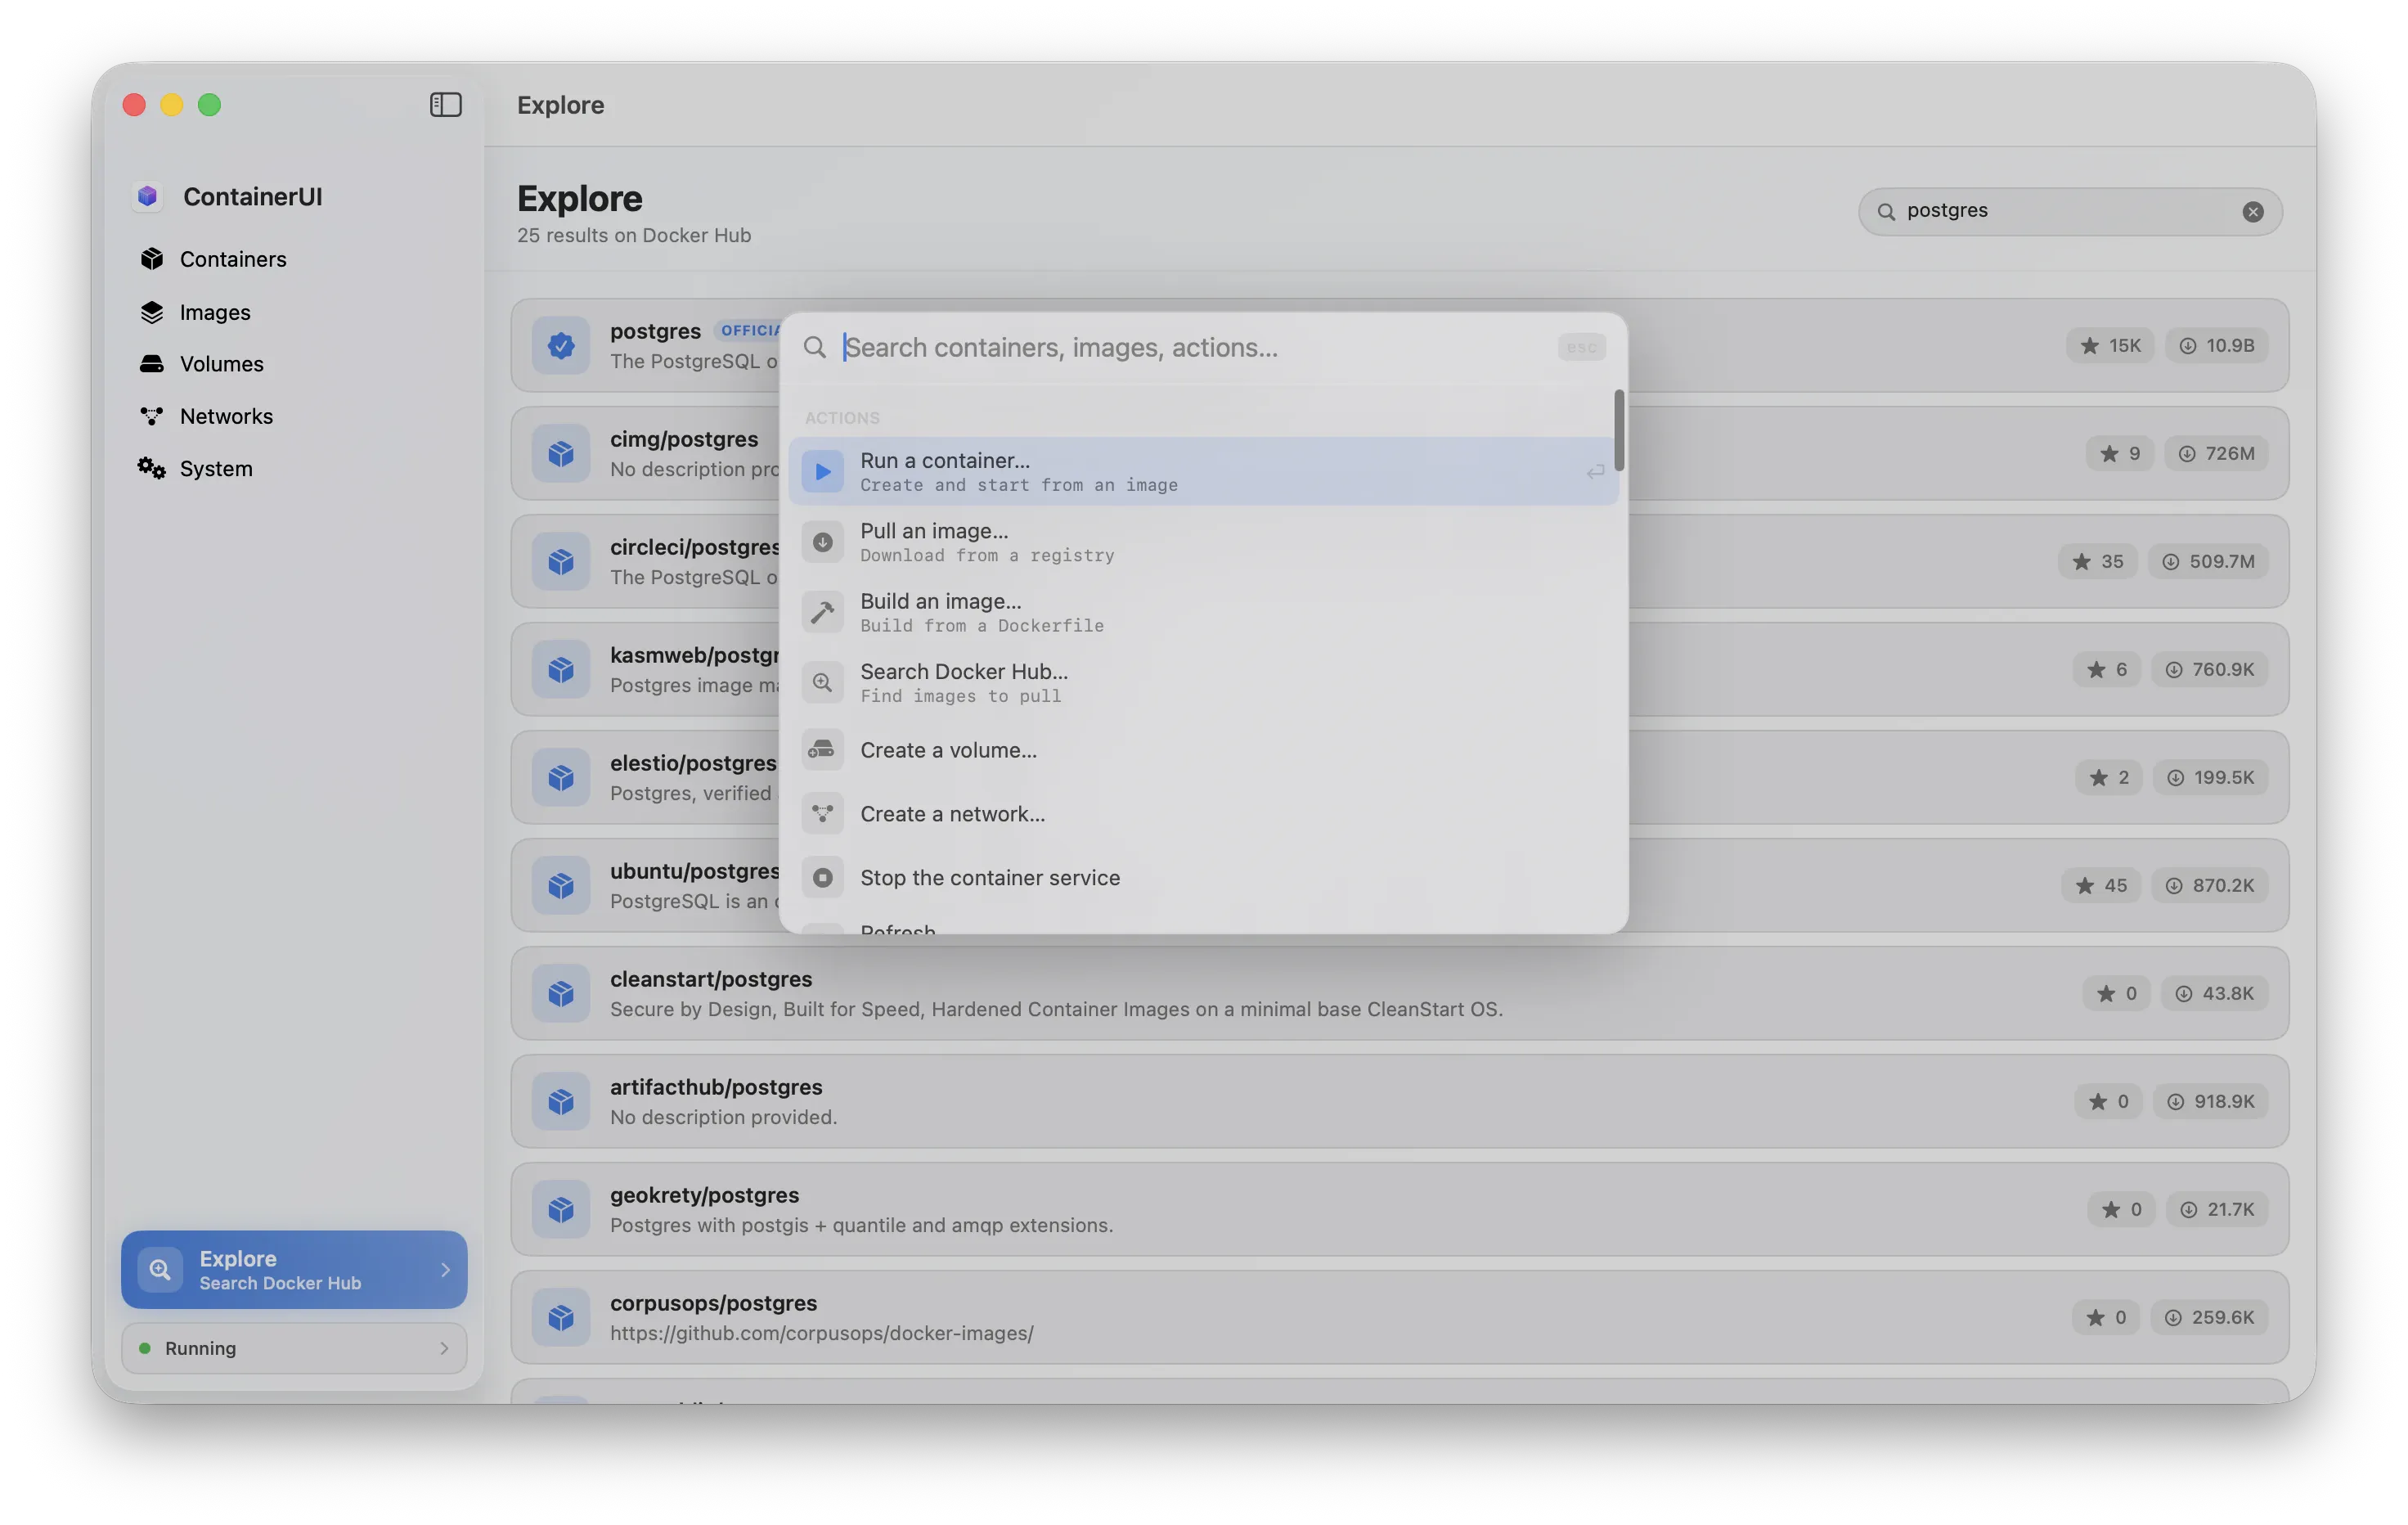
Task: Open the Explore Search Docker Hub button
Action: [294, 1269]
